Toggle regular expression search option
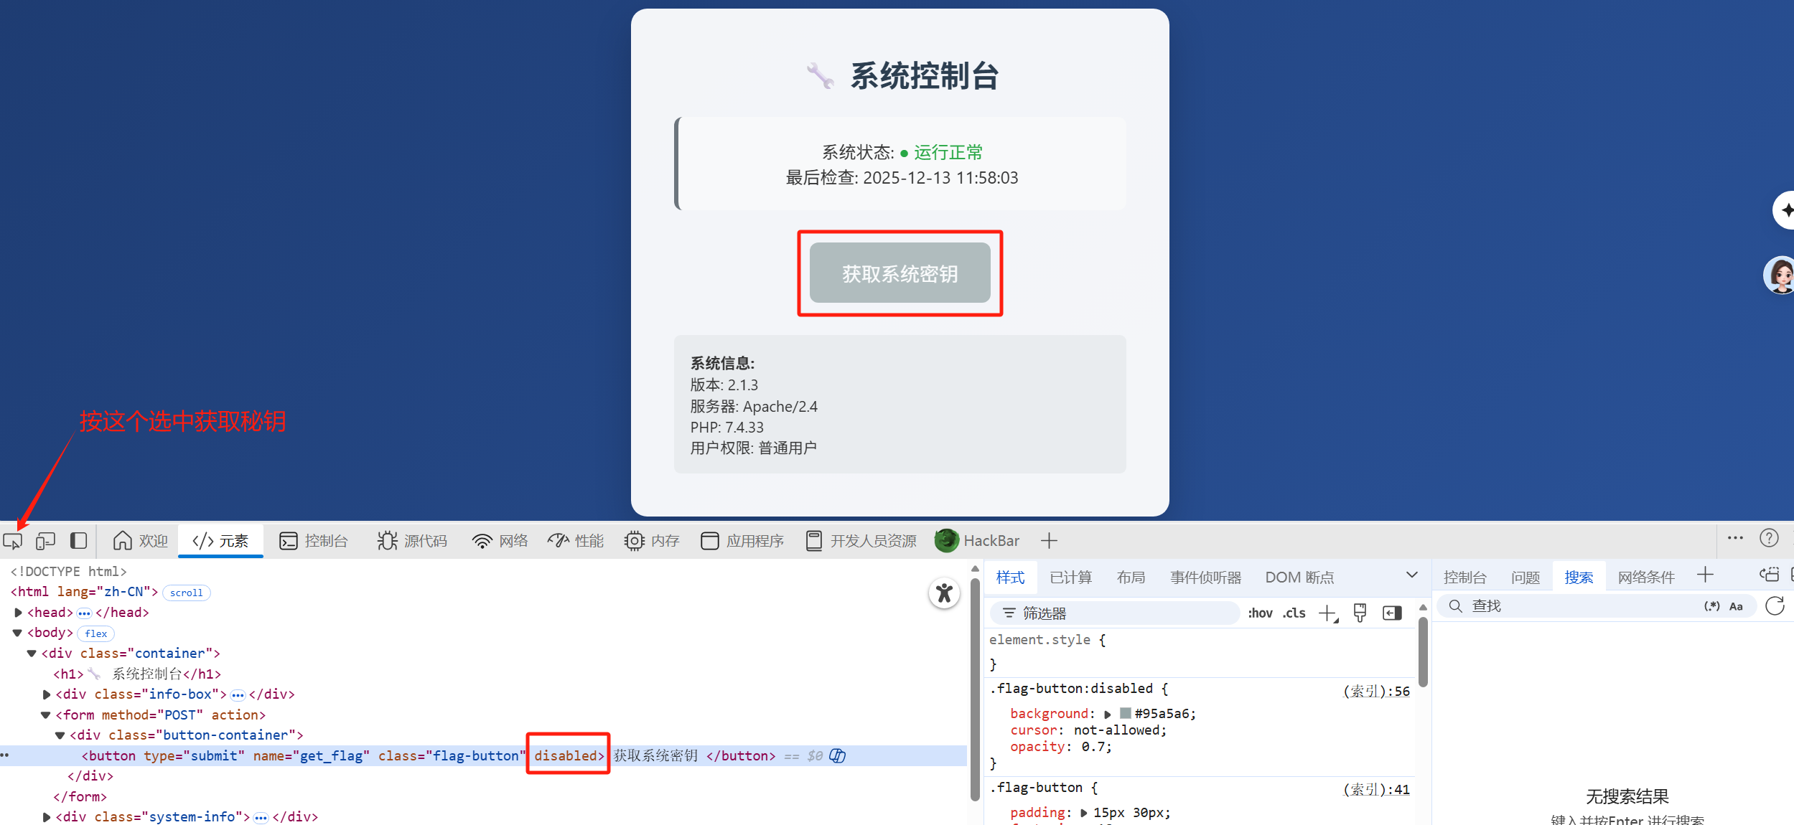 (x=1711, y=606)
